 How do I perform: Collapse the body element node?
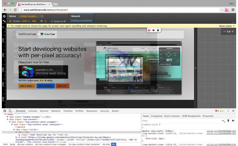click(x=5, y=114)
